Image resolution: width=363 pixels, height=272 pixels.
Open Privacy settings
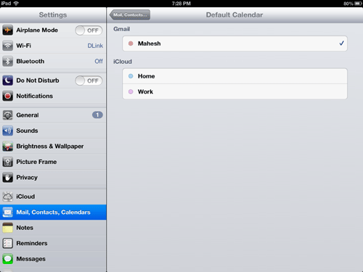(53, 178)
